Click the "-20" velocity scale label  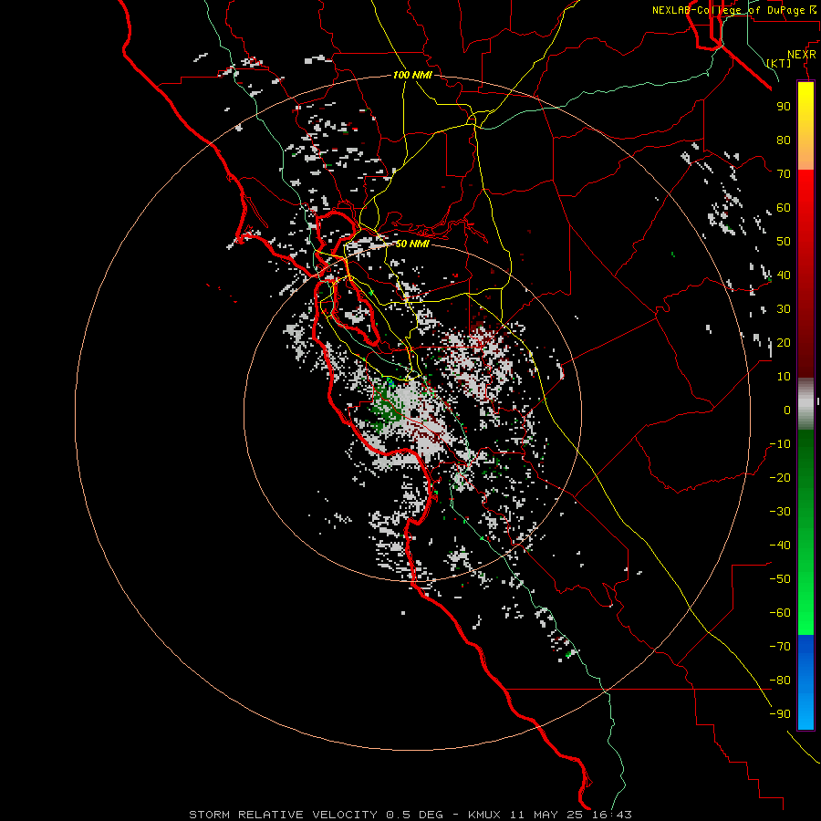[780, 478]
